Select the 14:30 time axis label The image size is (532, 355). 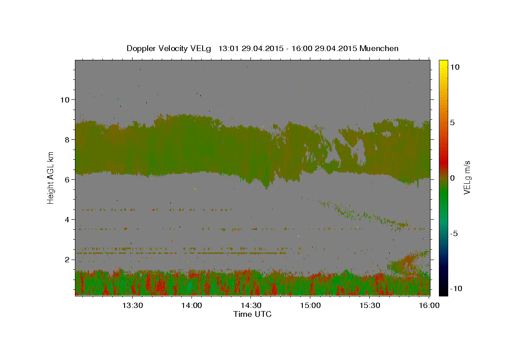tap(251, 305)
